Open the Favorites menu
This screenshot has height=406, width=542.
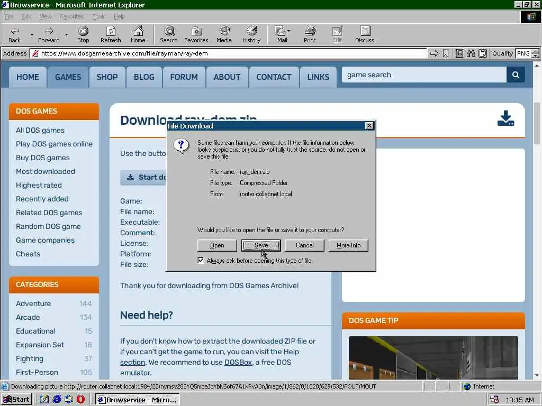[71, 16]
